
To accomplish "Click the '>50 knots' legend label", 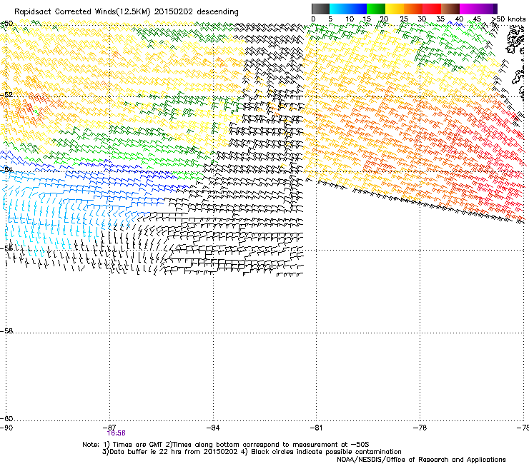I will [509, 19].
